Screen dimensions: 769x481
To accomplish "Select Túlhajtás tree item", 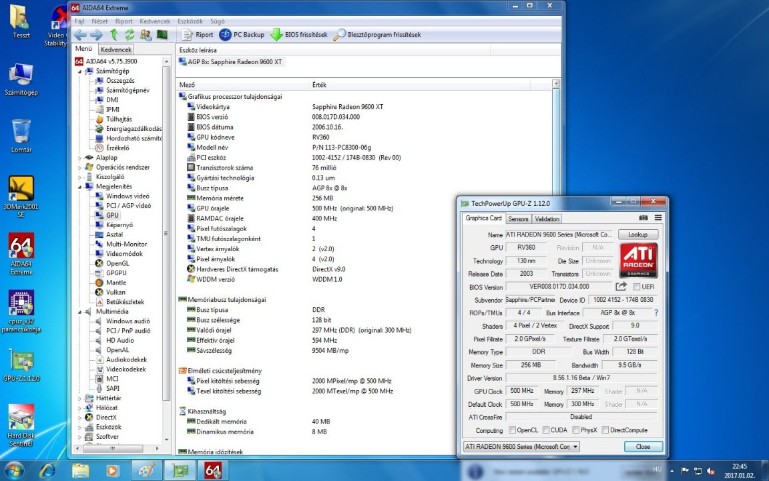I will pos(119,119).
